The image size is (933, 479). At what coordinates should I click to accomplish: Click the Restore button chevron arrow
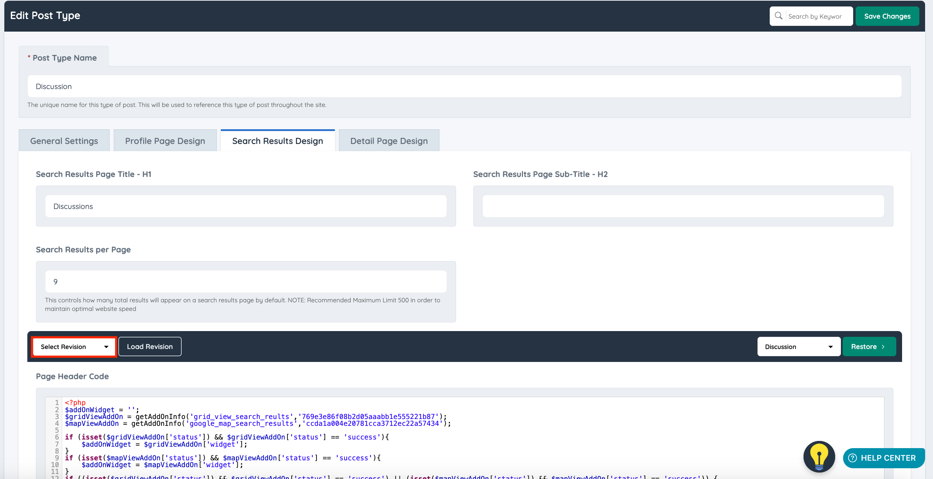[x=883, y=347]
